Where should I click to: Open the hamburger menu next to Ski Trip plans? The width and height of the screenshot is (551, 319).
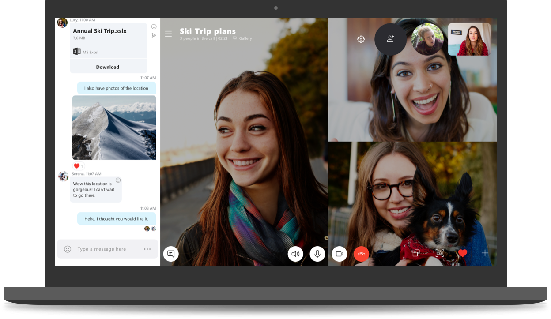pyautogui.click(x=168, y=34)
